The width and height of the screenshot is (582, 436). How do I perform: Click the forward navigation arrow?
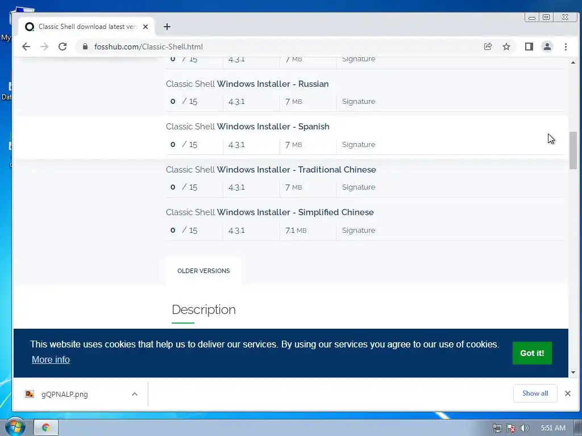pyautogui.click(x=44, y=47)
